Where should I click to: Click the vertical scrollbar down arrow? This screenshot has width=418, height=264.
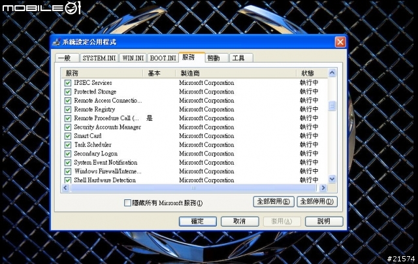pos(332,179)
